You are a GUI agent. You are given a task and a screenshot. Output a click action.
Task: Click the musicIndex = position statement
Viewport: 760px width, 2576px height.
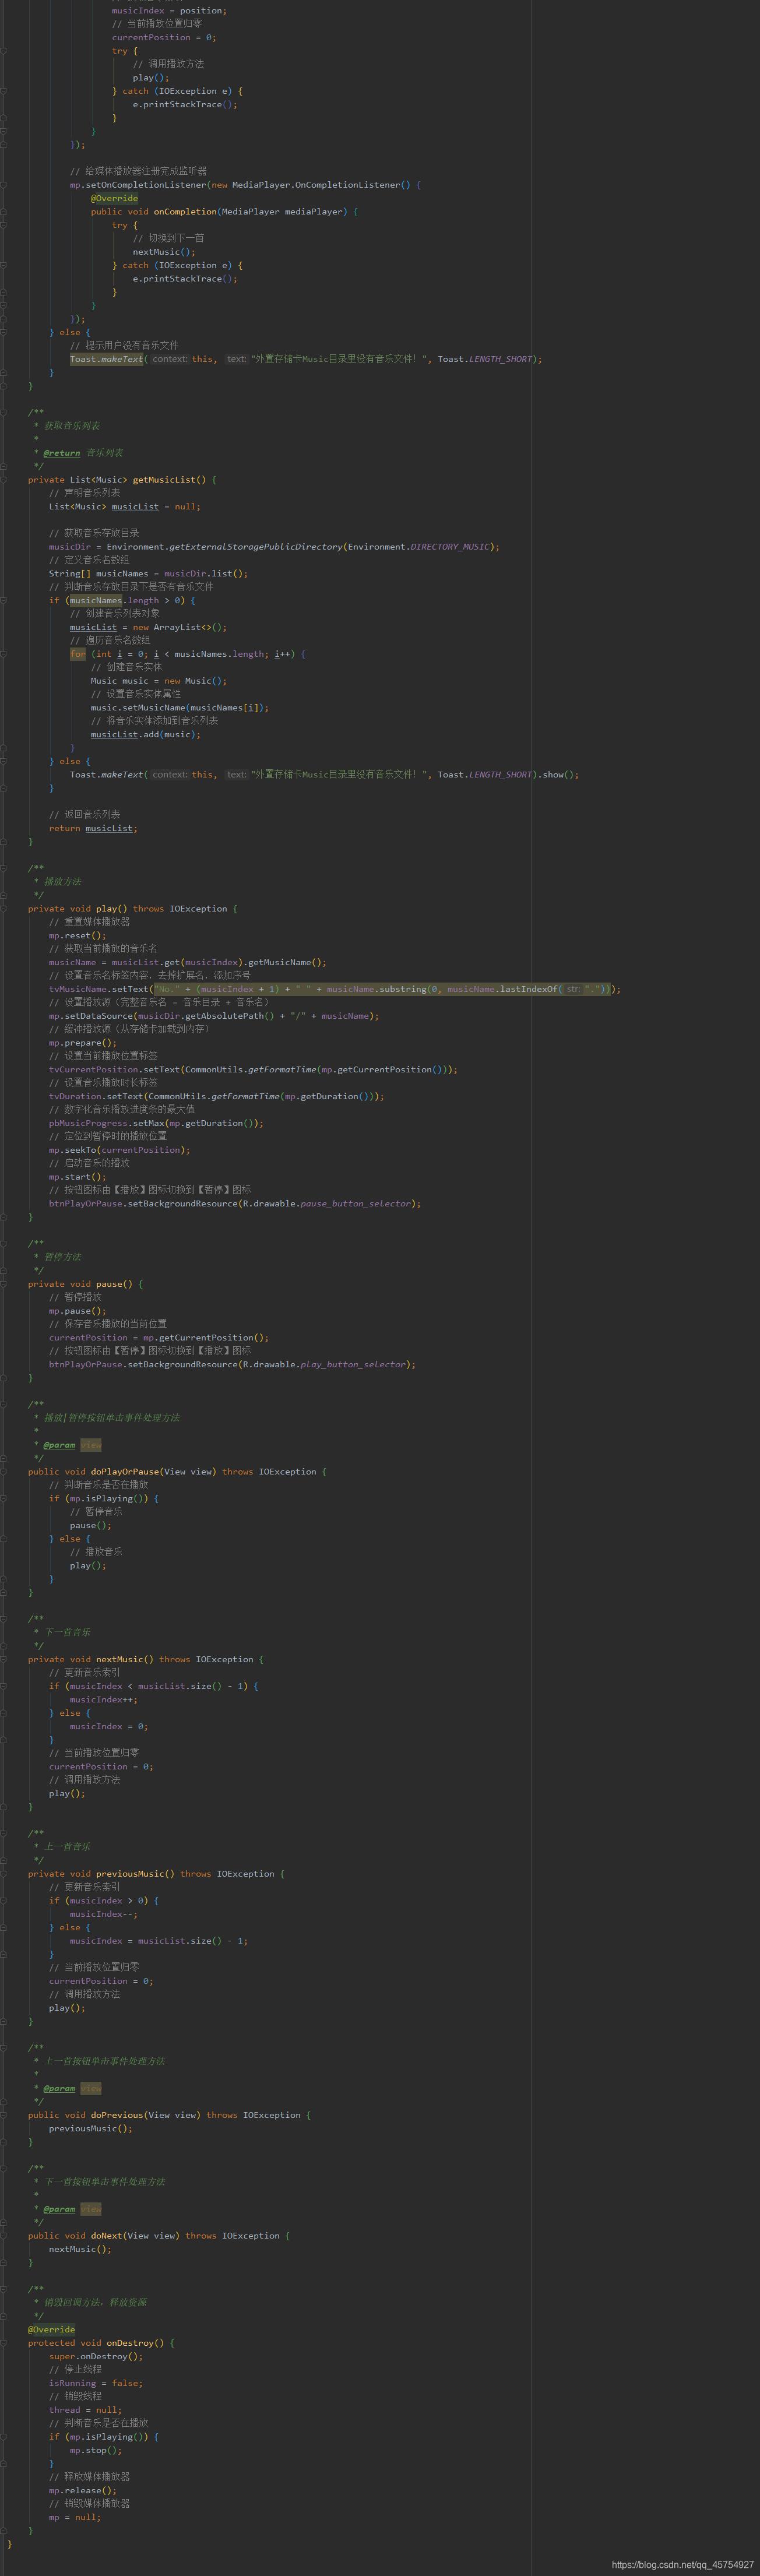pos(169,11)
